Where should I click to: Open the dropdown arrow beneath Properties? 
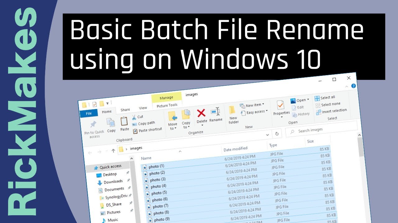click(x=282, y=117)
